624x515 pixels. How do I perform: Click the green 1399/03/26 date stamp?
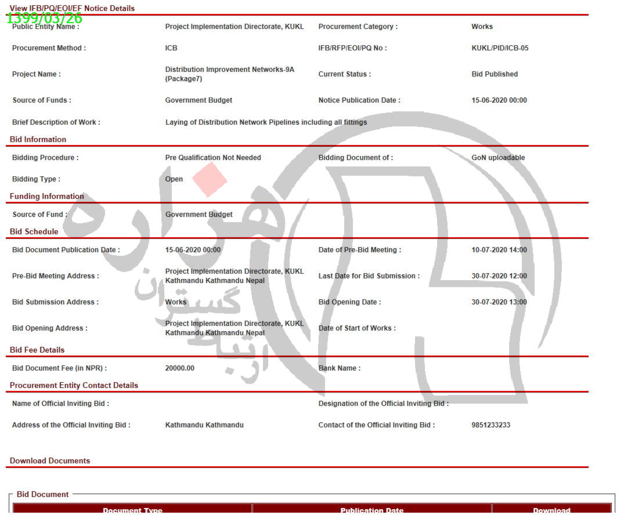(44, 18)
